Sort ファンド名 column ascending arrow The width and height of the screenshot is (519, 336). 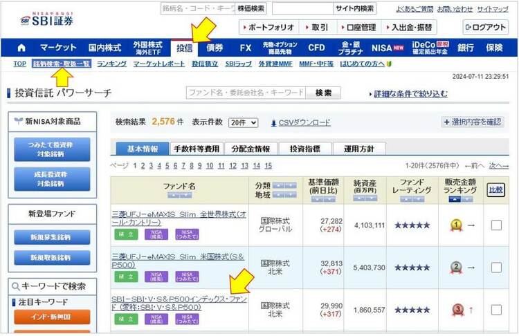click(x=173, y=195)
